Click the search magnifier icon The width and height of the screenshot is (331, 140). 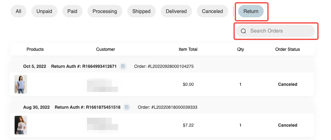pyautogui.click(x=243, y=31)
